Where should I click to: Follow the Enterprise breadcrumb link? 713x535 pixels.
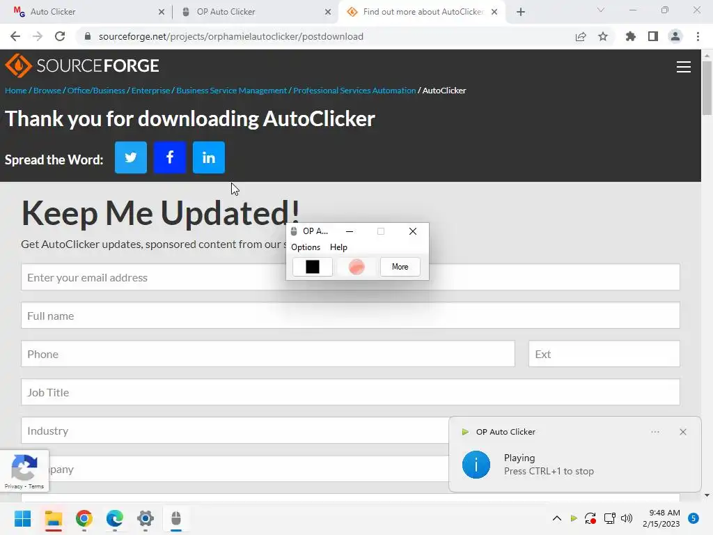pos(150,91)
